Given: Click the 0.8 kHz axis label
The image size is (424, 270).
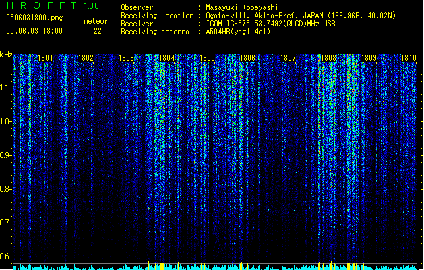Looking at the screenshot, I should pos(5,189).
